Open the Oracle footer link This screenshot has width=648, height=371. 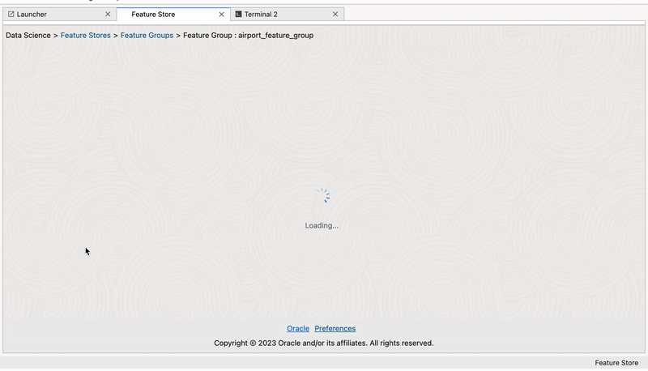pos(298,328)
